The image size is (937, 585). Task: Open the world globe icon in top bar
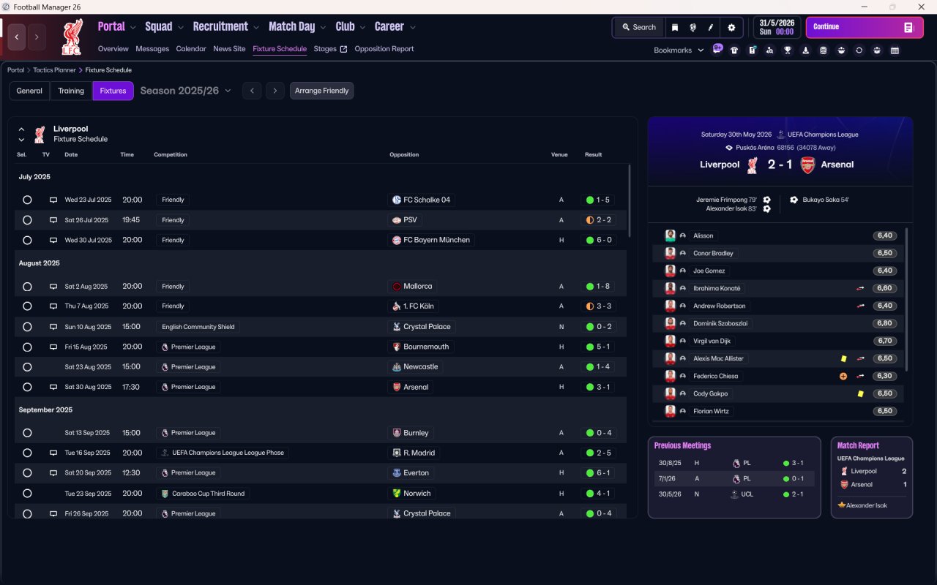click(x=693, y=27)
